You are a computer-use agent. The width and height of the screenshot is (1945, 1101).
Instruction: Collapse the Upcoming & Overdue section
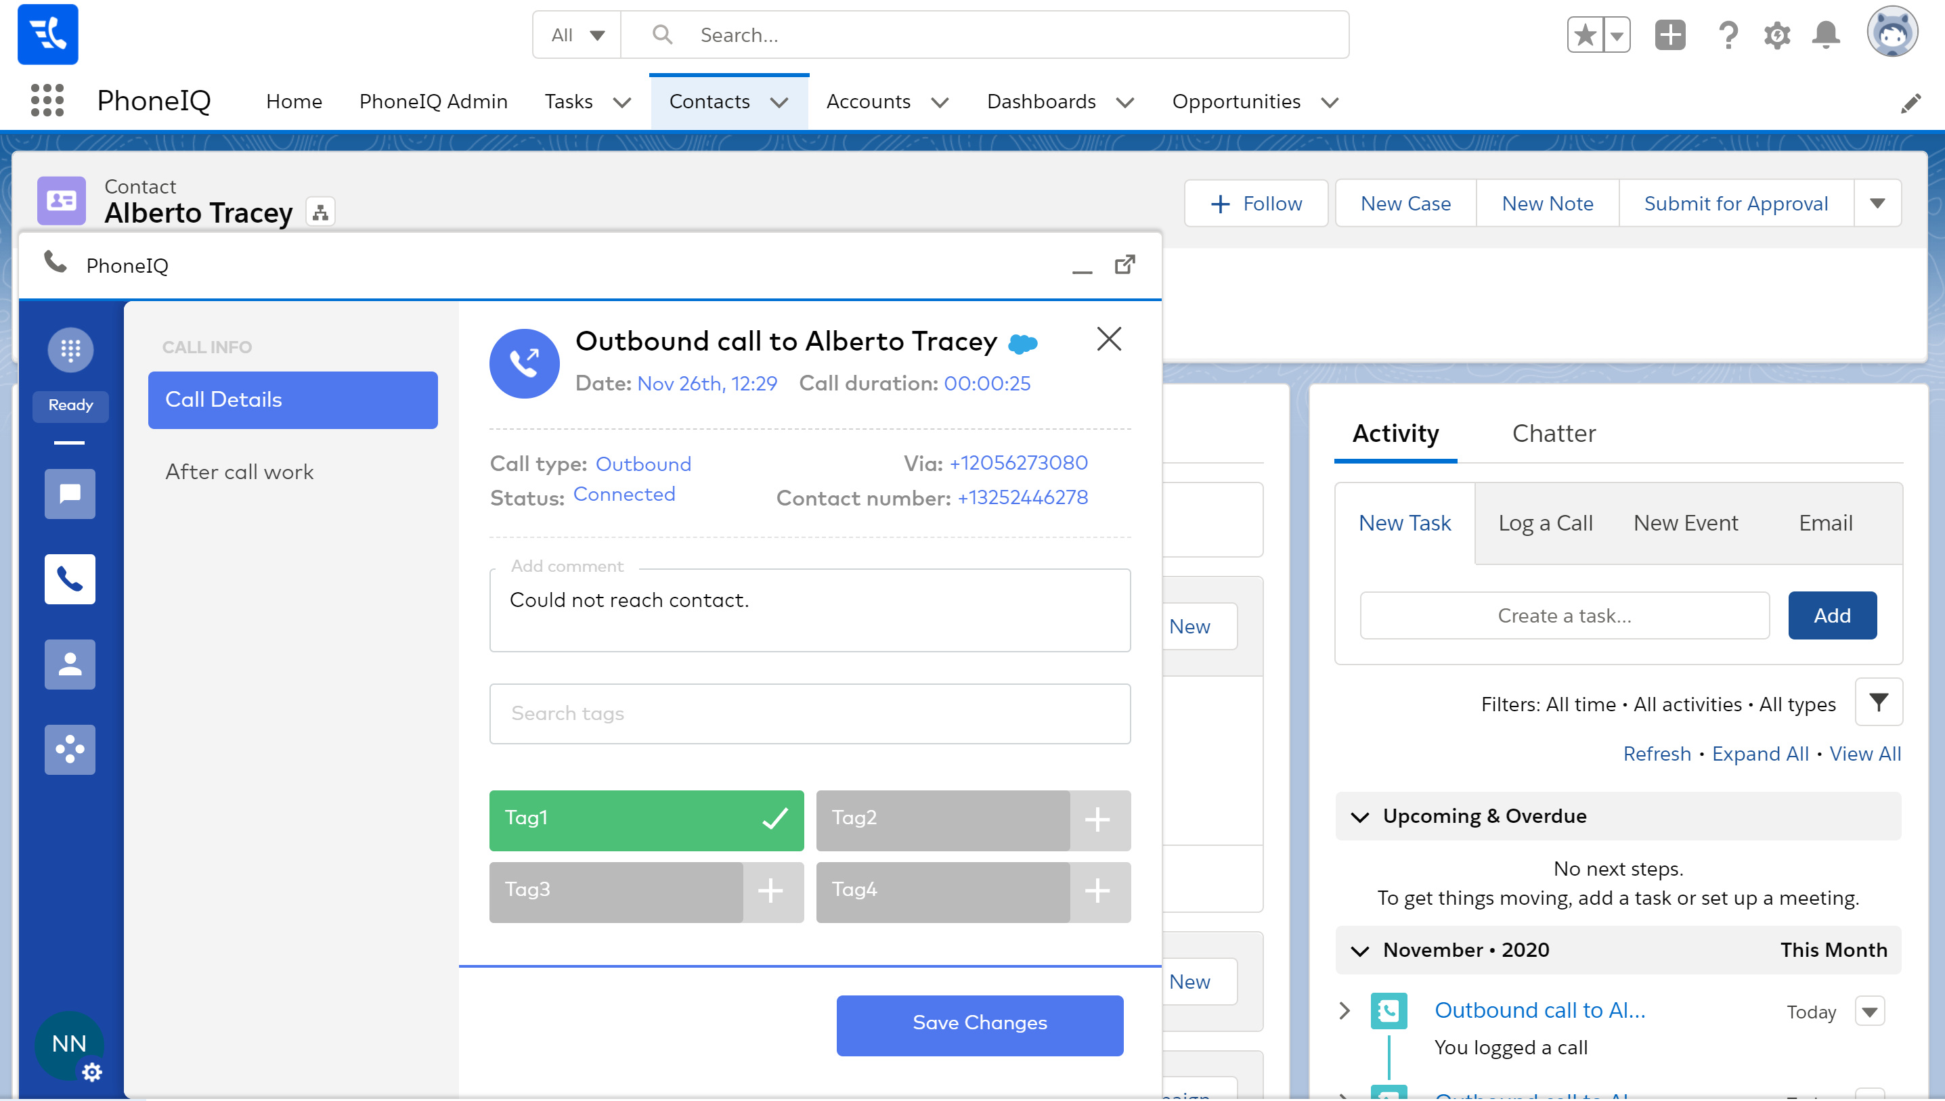(x=1360, y=817)
